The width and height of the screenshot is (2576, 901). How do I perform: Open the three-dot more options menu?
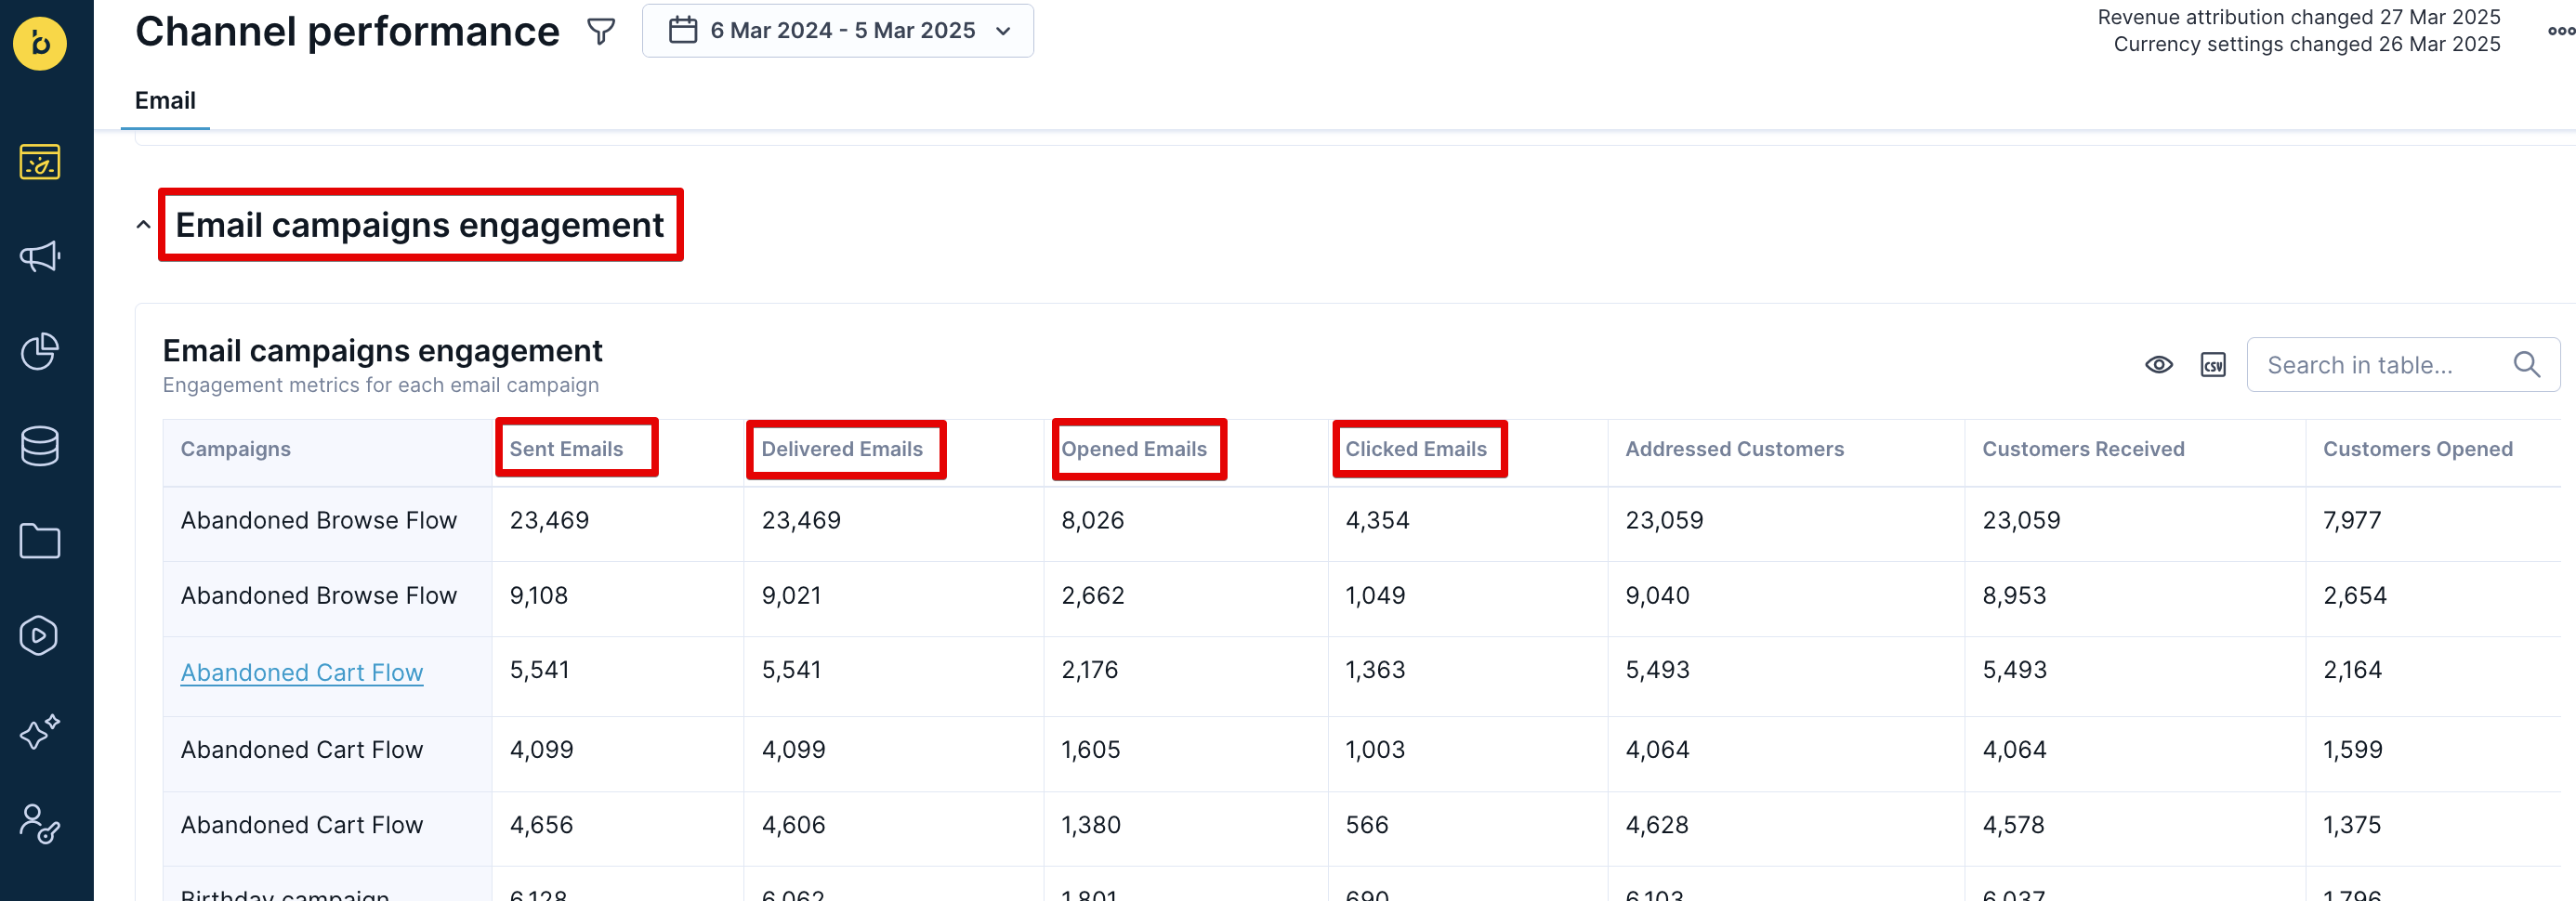click(2562, 31)
